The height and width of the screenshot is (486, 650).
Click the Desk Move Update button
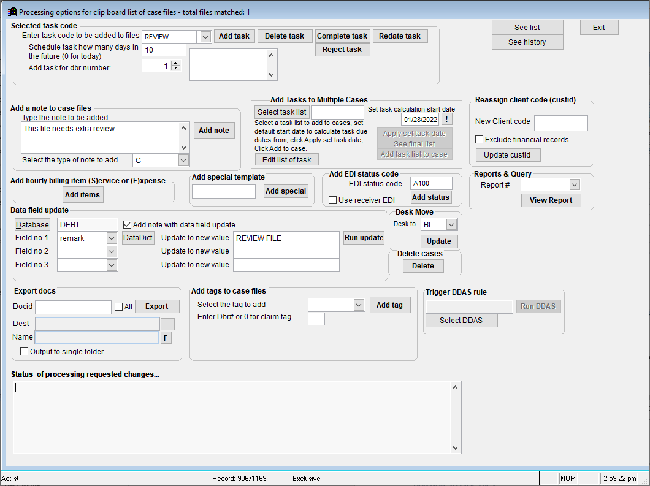439,241
